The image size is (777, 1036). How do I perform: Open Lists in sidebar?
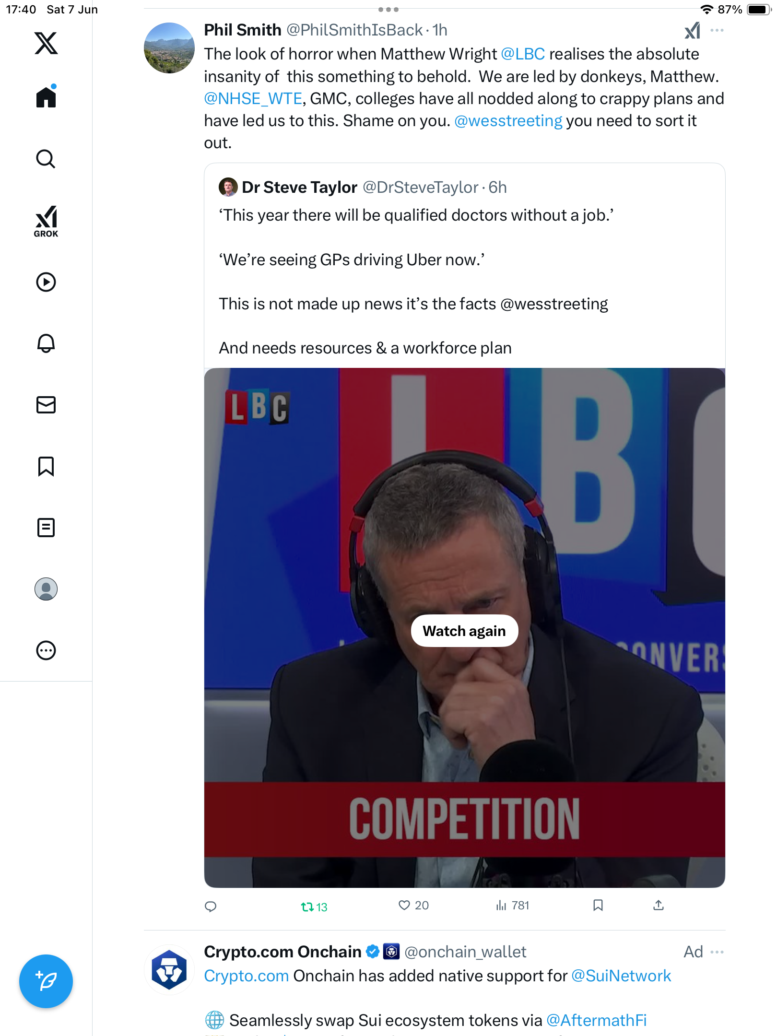click(x=46, y=528)
